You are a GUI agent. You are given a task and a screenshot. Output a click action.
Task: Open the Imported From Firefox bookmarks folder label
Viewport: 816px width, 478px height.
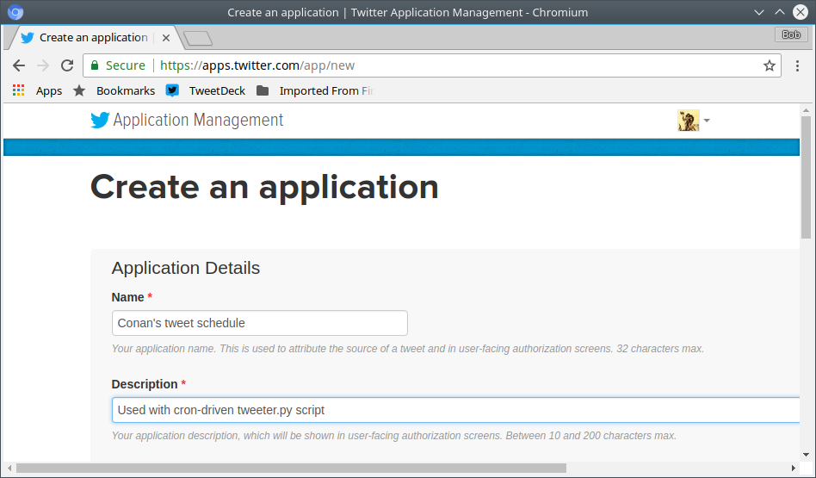tap(326, 90)
